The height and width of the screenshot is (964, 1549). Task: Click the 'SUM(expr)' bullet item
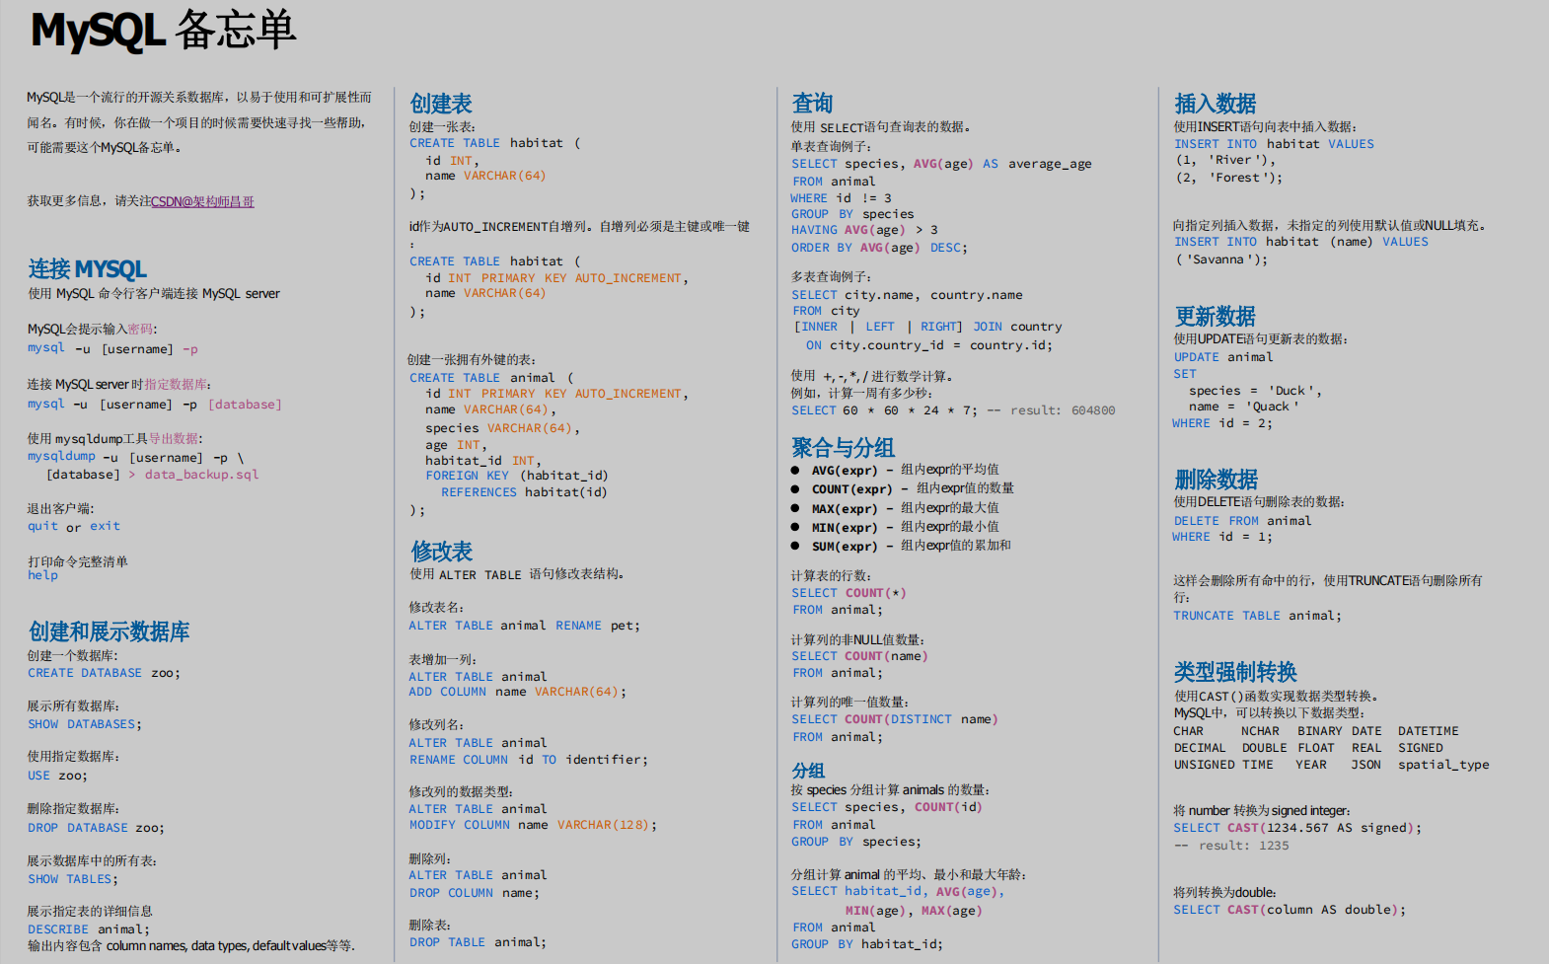(901, 547)
